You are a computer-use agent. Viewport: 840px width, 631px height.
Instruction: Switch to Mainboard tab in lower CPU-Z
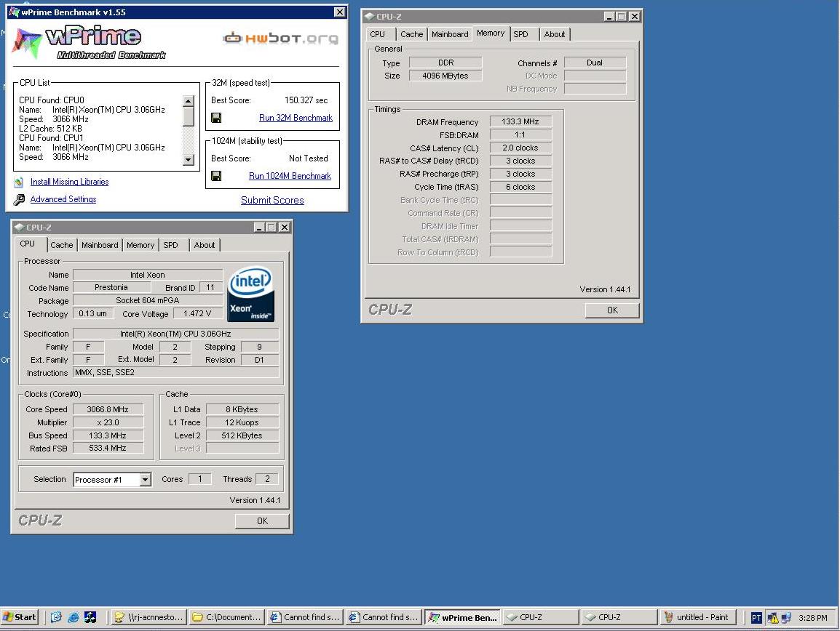click(x=100, y=245)
